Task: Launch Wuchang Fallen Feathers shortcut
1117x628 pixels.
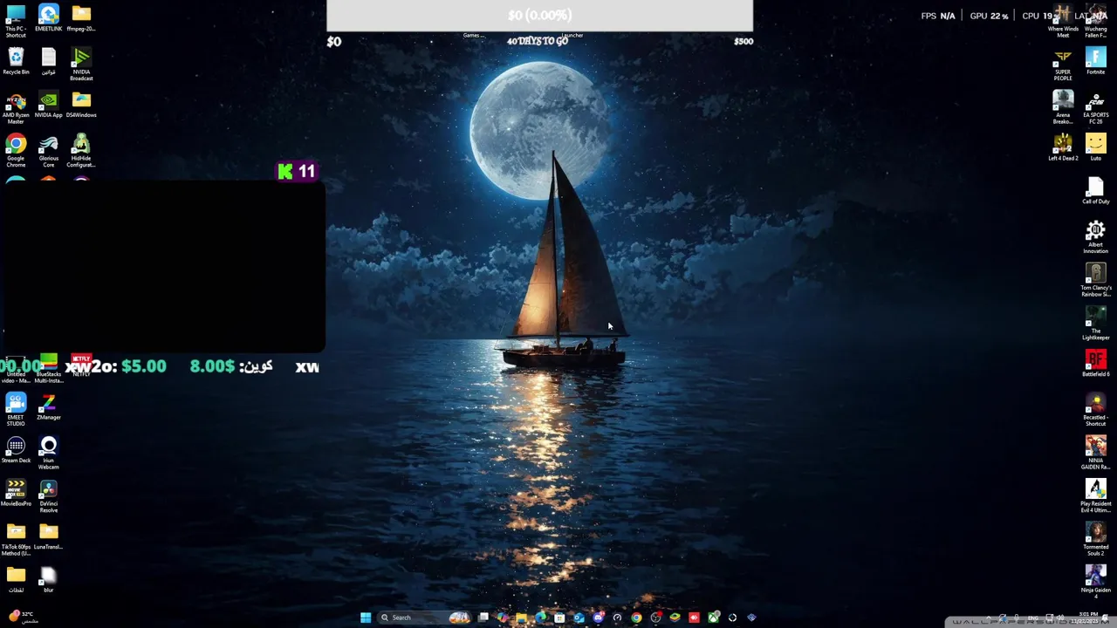Action: [x=1095, y=21]
